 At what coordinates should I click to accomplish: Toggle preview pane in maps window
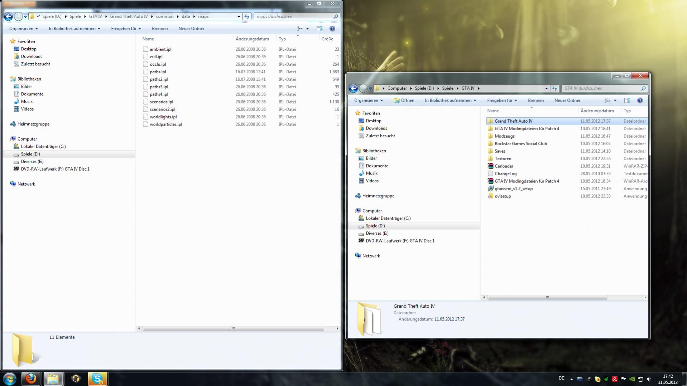click(320, 29)
